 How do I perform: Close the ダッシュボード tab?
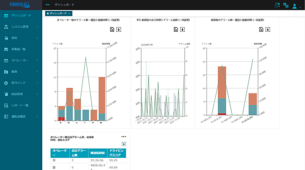click(x=69, y=13)
